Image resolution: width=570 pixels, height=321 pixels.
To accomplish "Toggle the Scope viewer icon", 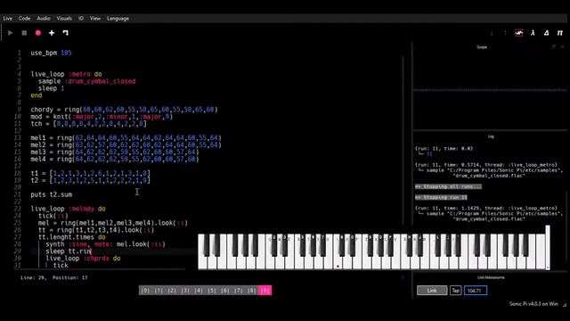I will tap(518, 33).
